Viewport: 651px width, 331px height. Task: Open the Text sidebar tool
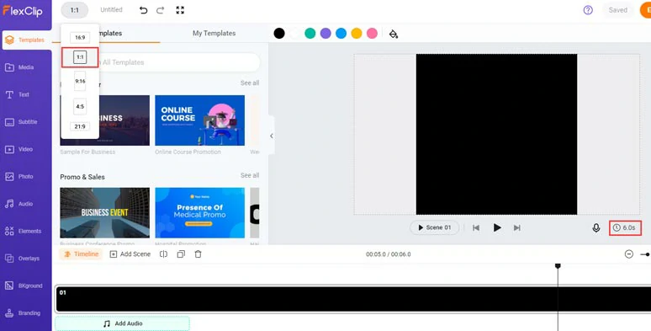click(x=17, y=94)
